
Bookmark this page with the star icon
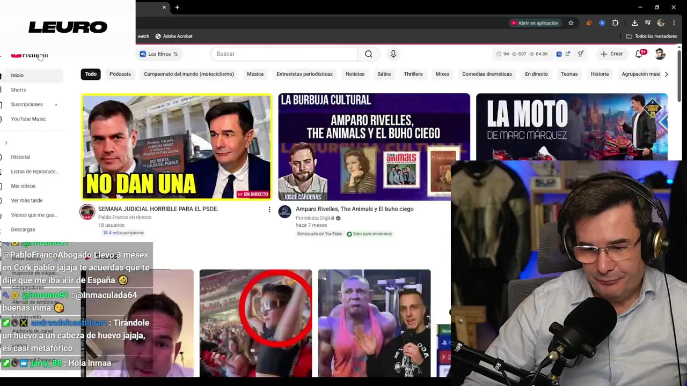571,23
